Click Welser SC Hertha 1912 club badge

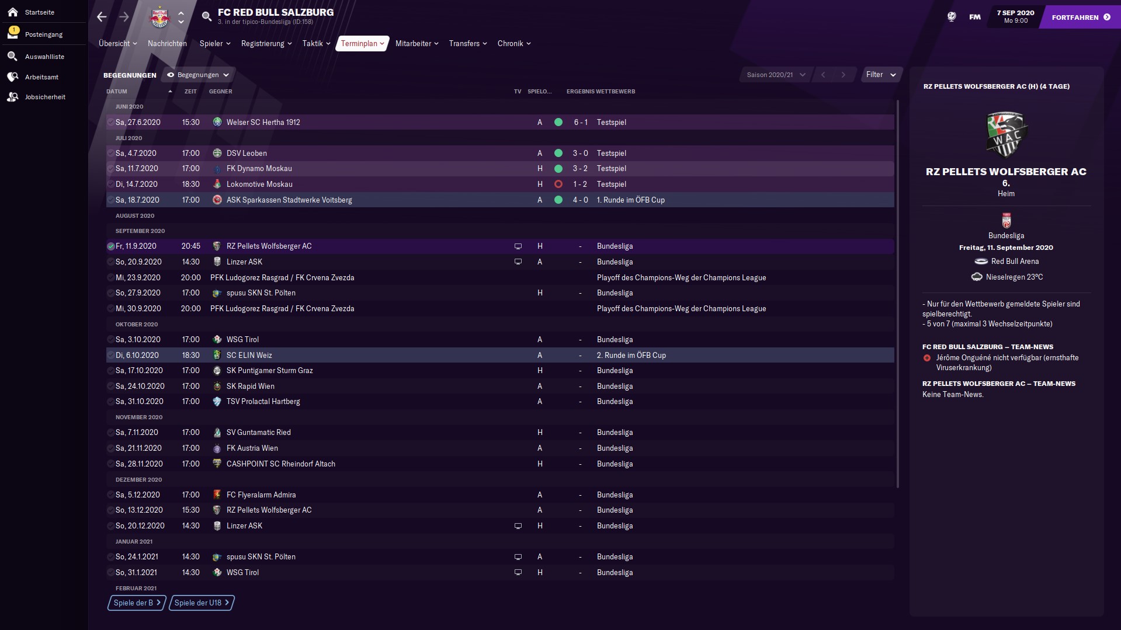click(x=217, y=122)
